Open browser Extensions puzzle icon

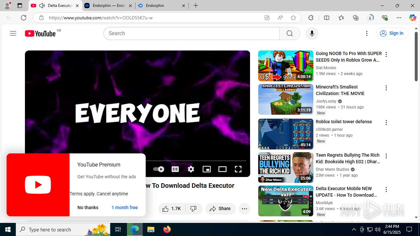[311, 18]
